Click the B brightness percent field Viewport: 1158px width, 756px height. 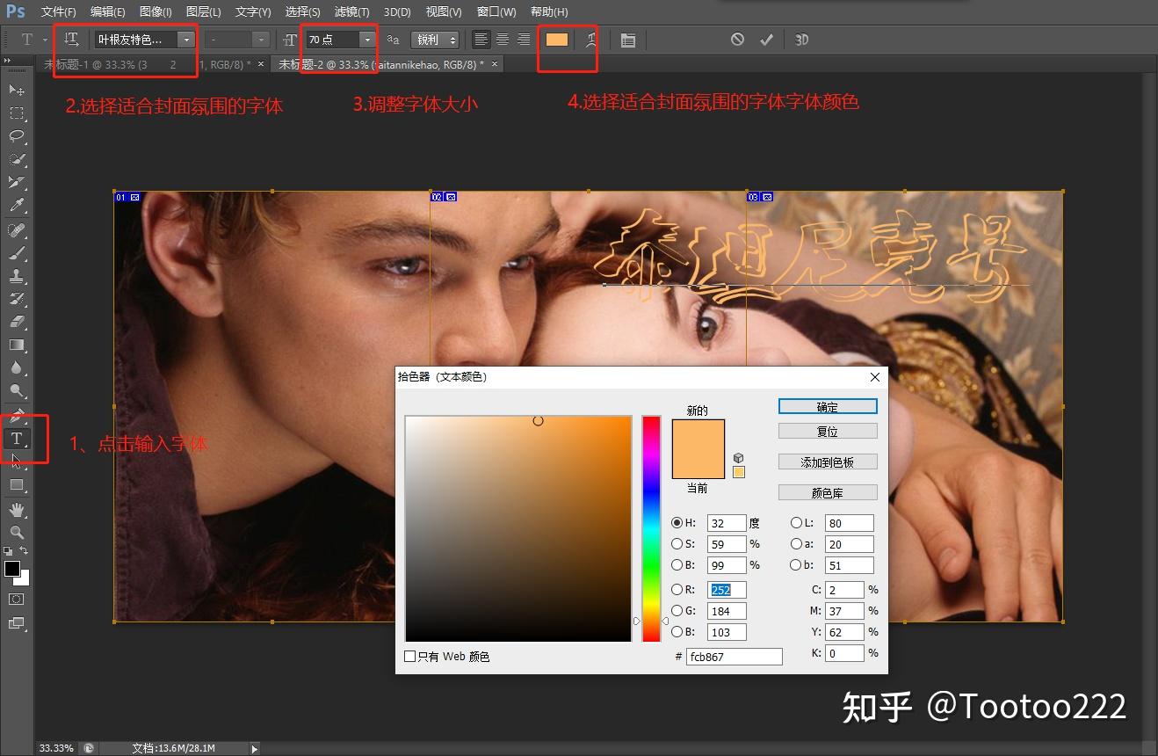coord(727,565)
